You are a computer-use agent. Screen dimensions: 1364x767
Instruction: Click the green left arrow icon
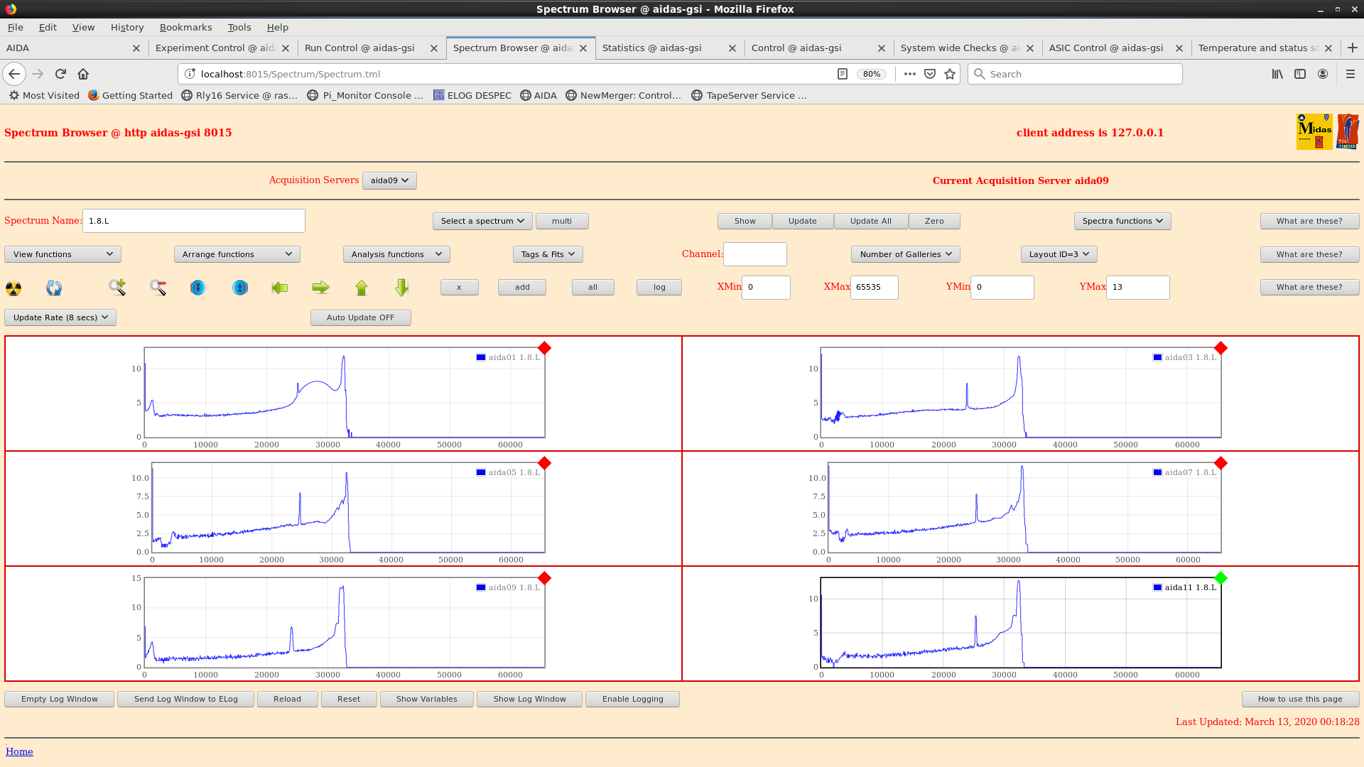coord(280,288)
